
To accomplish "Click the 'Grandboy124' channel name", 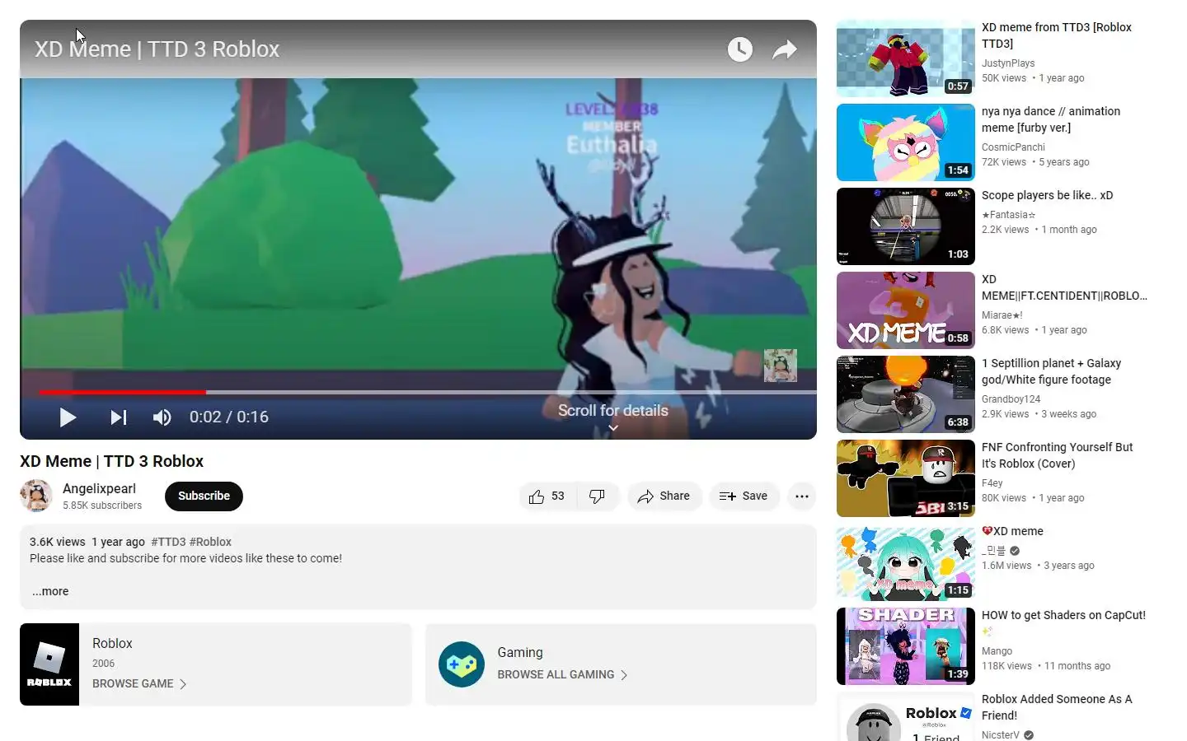I will point(1011,399).
